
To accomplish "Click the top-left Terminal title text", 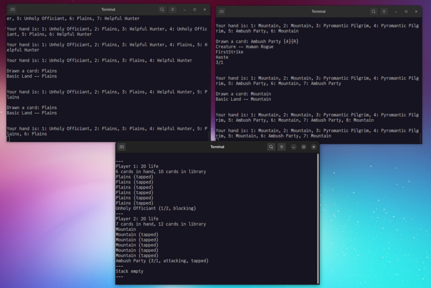I will tap(109, 10).
